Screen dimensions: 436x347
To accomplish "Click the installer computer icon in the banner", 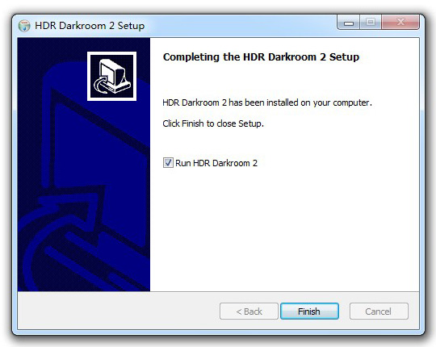I will (111, 76).
